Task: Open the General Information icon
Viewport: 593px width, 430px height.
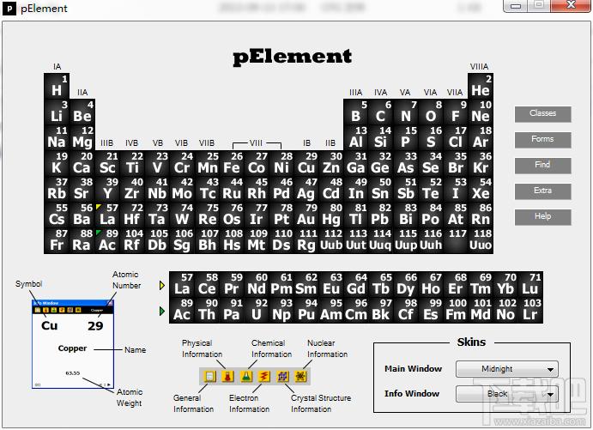Action: coord(210,376)
